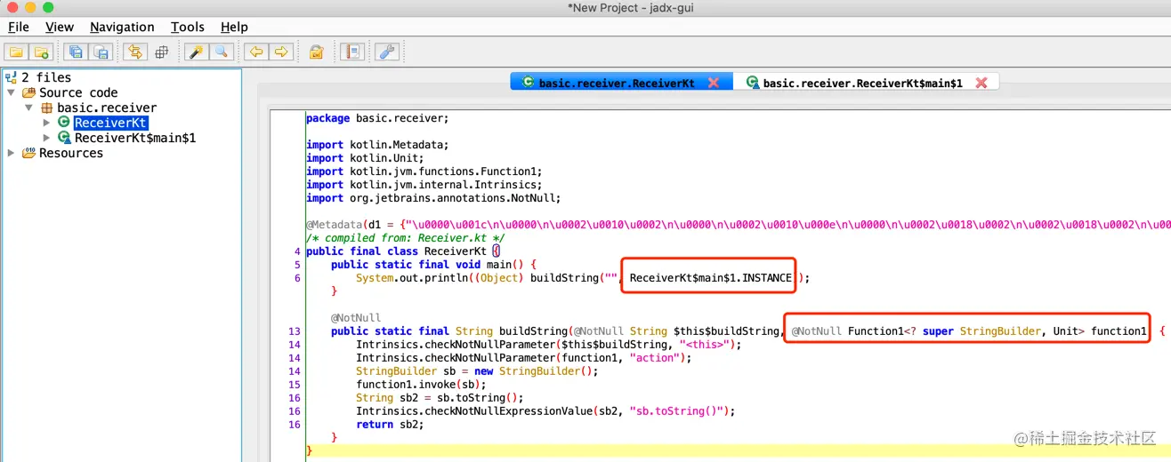The image size is (1171, 462).
Task: Open the View menu
Action: [60, 27]
